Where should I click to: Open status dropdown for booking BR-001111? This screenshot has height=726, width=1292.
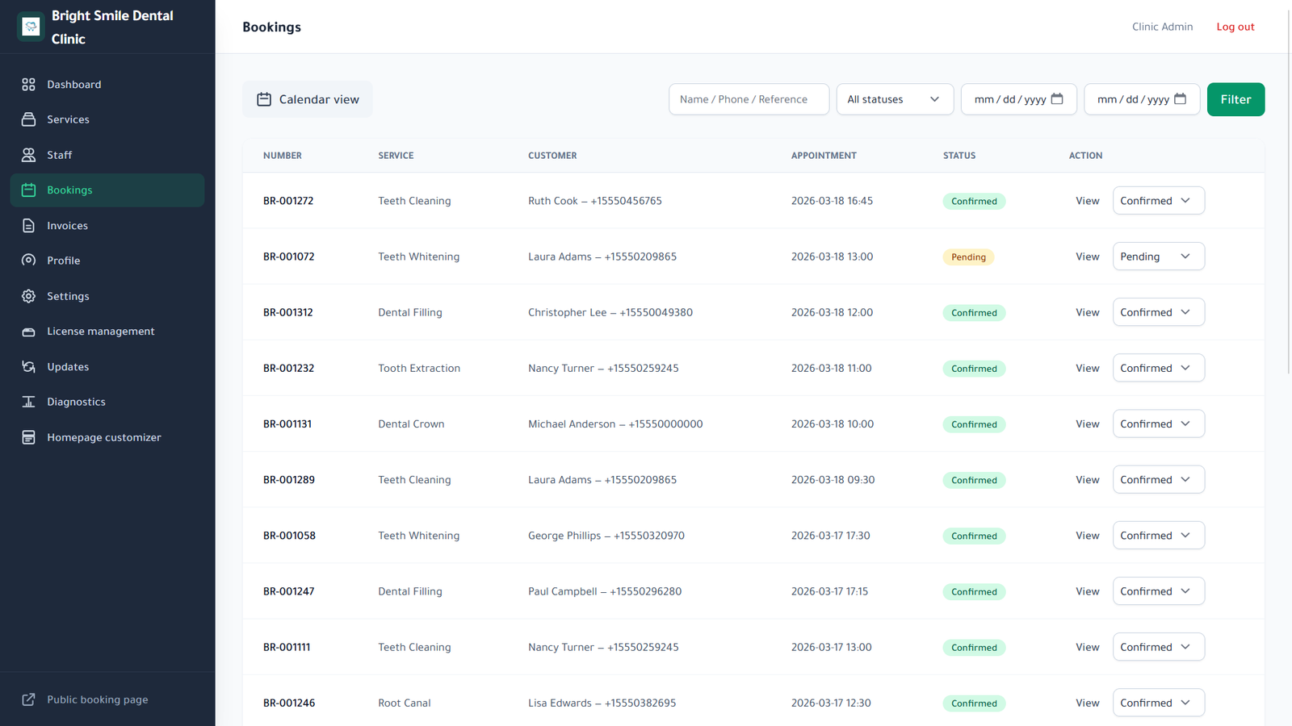pos(1158,647)
